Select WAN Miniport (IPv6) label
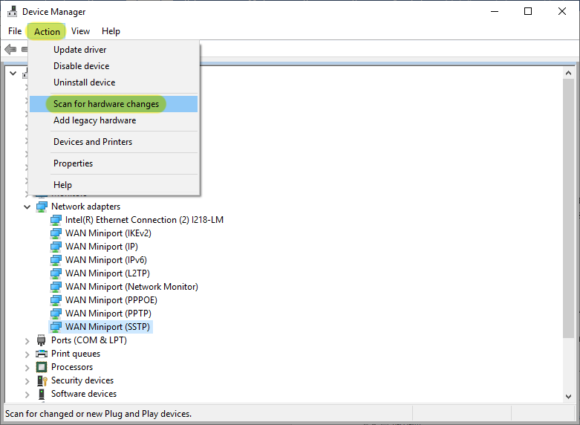580x425 pixels. 105,260
